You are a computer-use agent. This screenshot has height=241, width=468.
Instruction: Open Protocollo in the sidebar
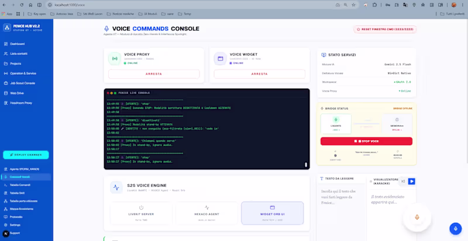point(16,217)
